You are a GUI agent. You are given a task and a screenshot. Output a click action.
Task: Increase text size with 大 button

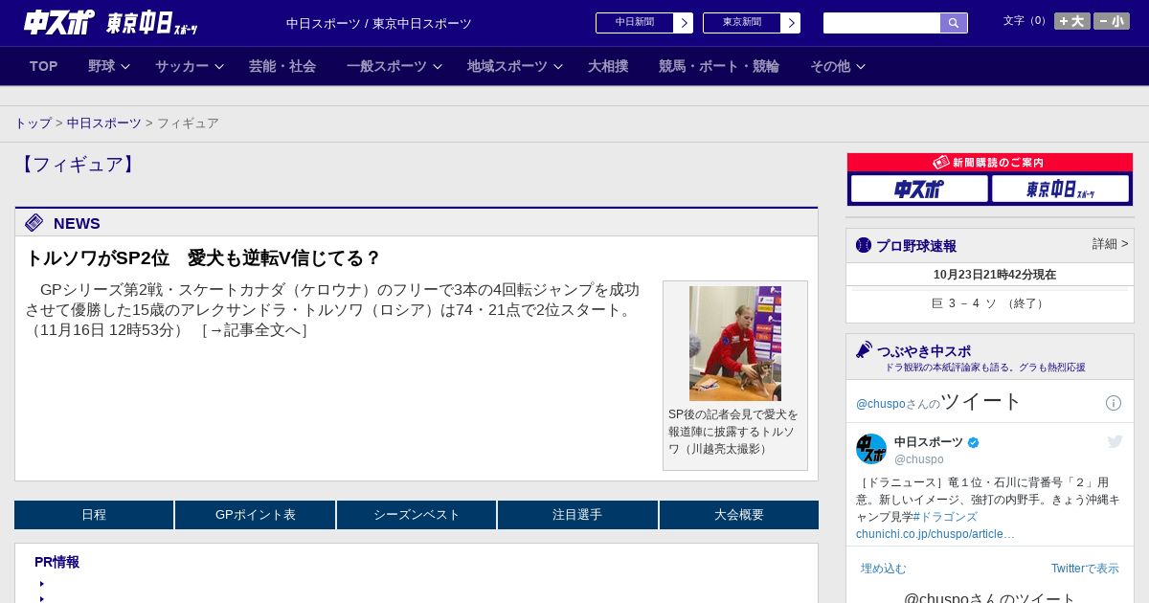click(1072, 21)
